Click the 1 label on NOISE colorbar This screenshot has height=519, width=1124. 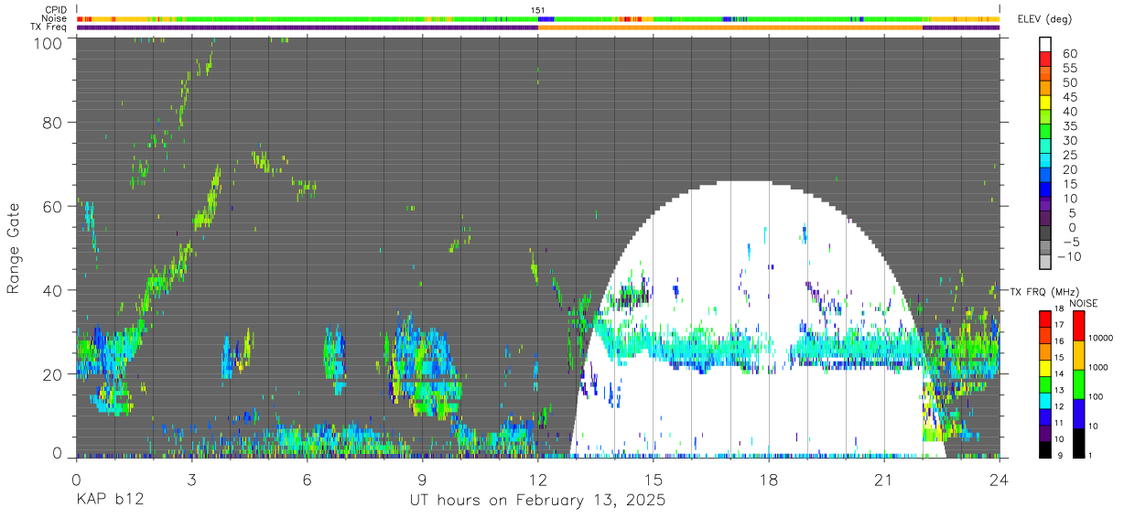click(x=1090, y=456)
